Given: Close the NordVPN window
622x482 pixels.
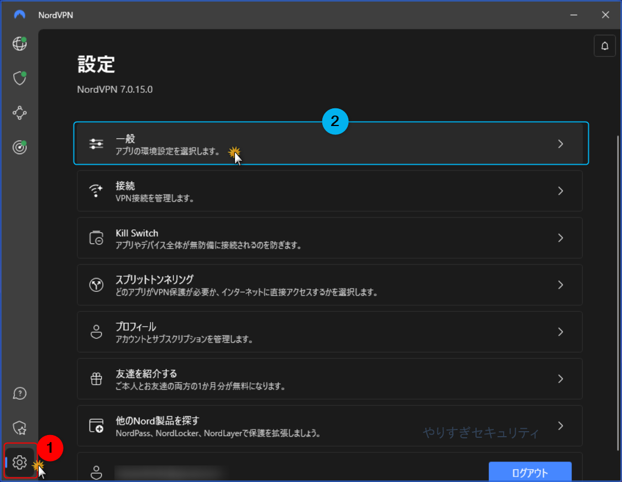Looking at the screenshot, I should click(x=605, y=15).
